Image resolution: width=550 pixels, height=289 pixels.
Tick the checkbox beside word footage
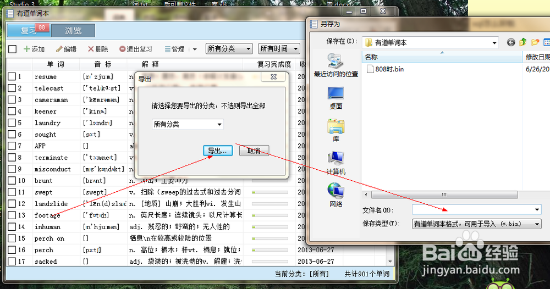(x=12, y=215)
